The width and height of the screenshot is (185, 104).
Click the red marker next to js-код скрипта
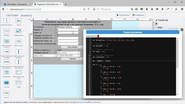[98, 36]
